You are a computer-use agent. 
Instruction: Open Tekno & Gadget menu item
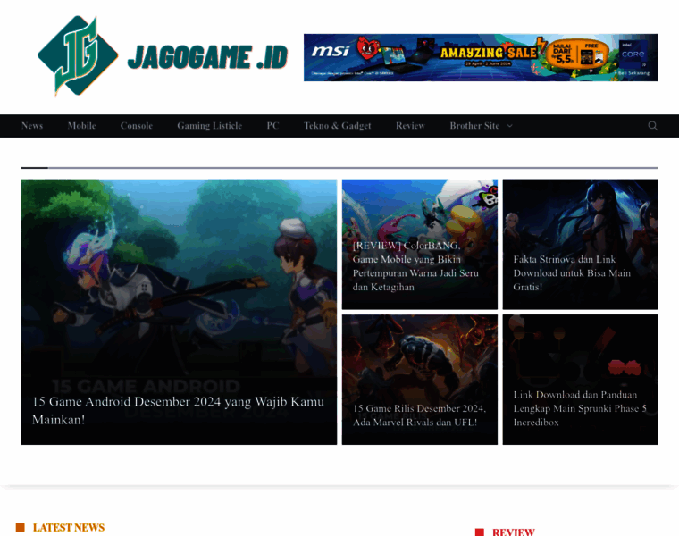click(338, 126)
